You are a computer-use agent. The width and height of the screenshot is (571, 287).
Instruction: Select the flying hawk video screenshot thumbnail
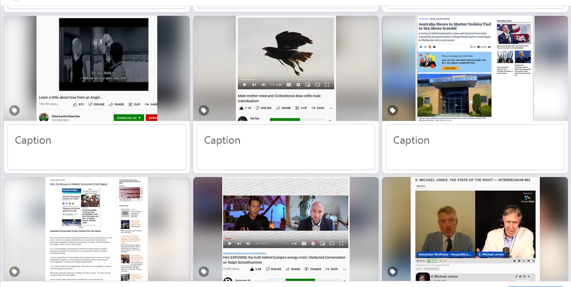pyautogui.click(x=286, y=68)
